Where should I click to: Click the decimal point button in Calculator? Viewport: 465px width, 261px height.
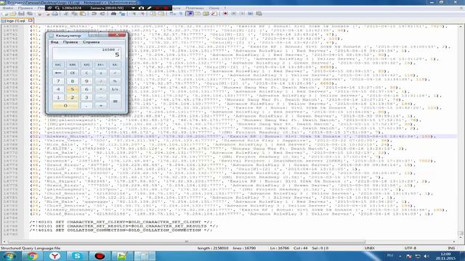click(86, 106)
